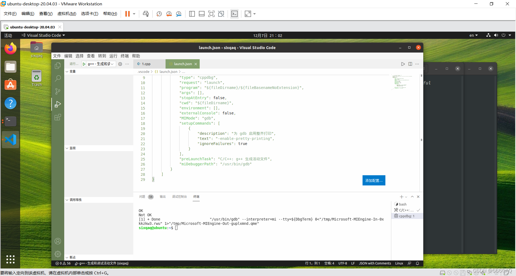Open the new terminal profile dropdown arrow

click(406, 197)
